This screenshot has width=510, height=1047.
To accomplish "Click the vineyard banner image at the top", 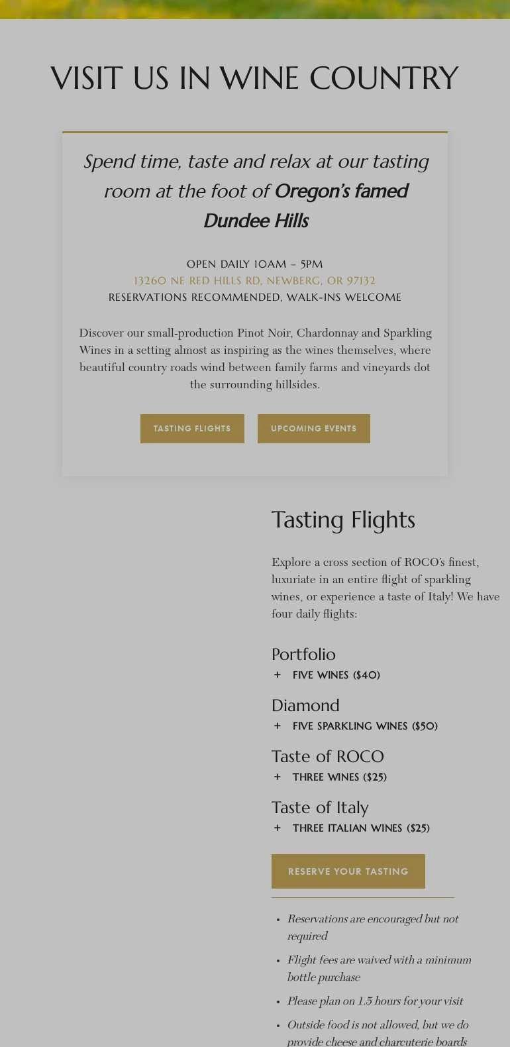I will 255,9.
